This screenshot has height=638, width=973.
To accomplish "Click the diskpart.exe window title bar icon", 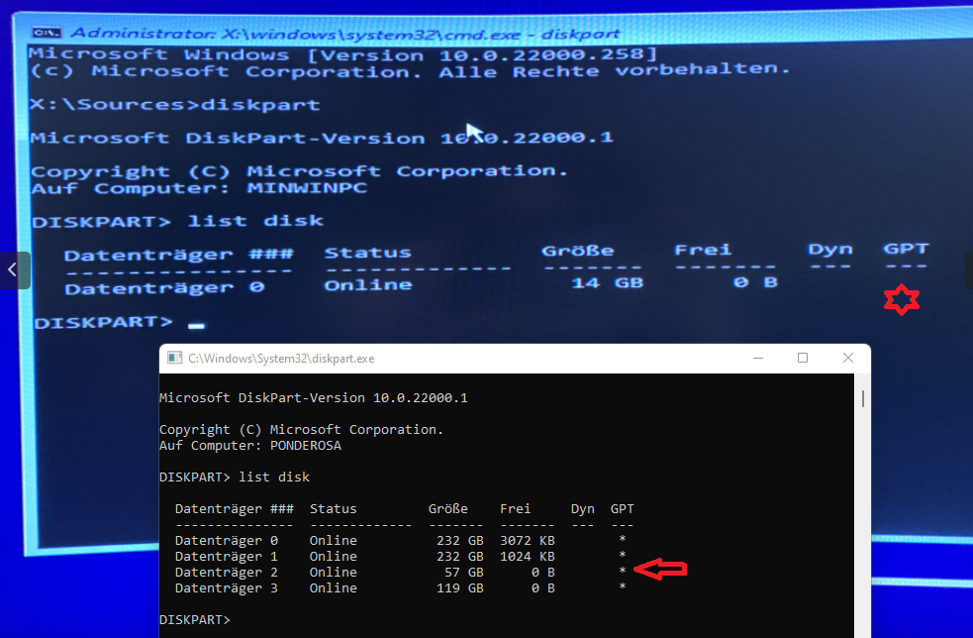I will [175, 358].
